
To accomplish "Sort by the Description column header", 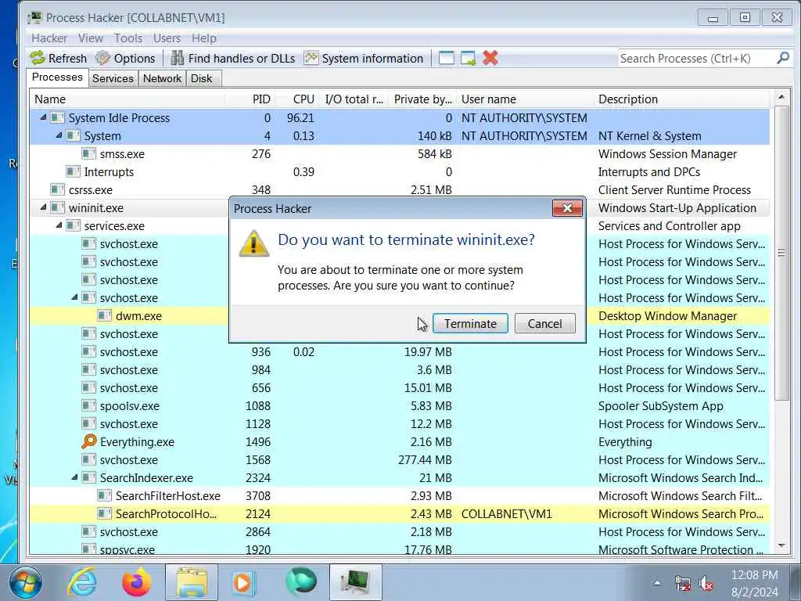I will [682, 99].
